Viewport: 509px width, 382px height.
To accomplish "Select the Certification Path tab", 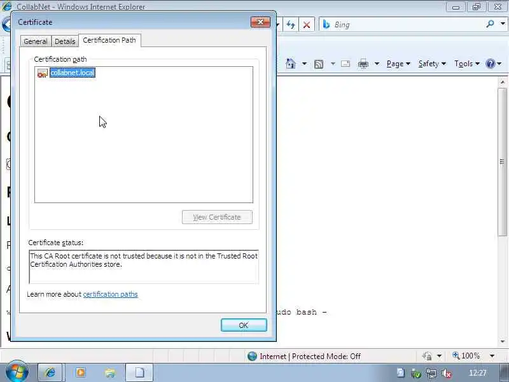I will click(109, 40).
